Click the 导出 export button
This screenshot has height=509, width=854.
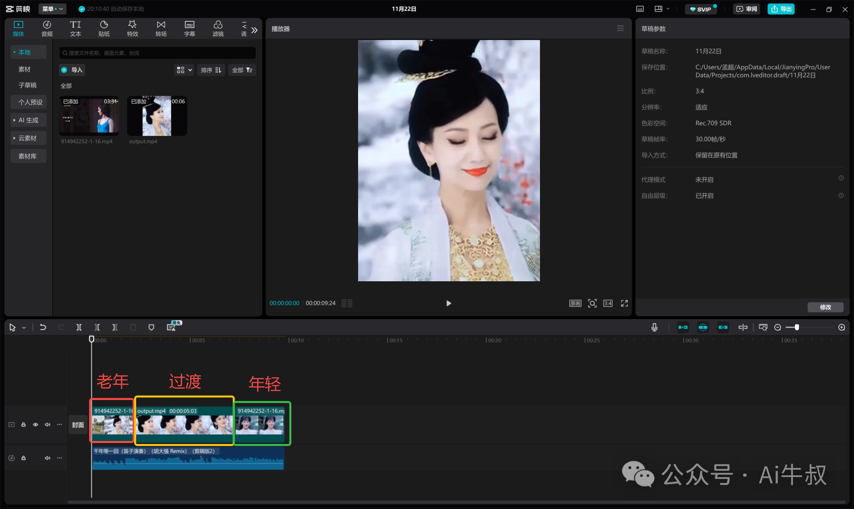pos(781,9)
